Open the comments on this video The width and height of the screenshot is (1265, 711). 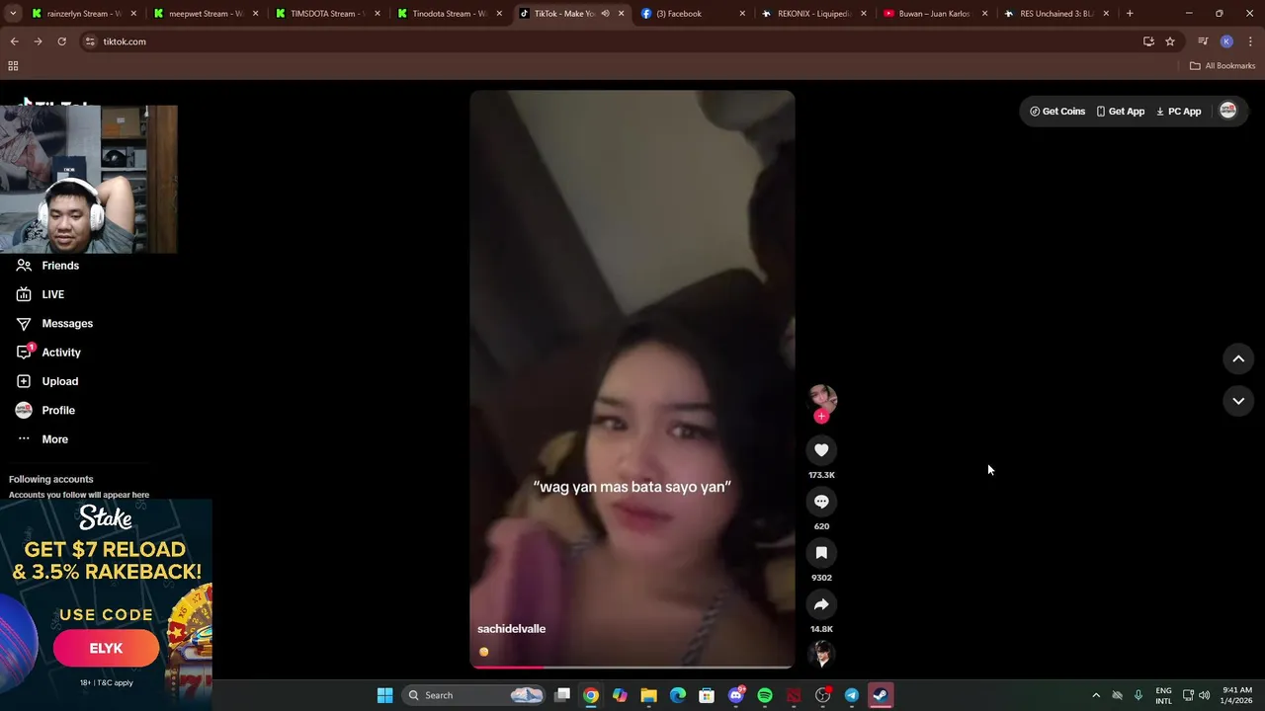[821, 502]
